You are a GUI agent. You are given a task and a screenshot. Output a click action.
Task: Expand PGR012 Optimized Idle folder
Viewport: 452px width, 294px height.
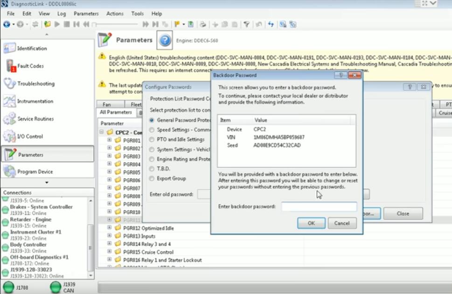[110, 228]
